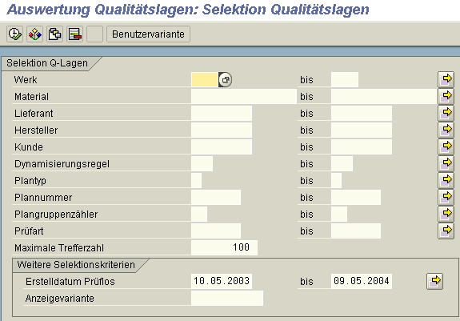Open the Werk field value help button
This screenshot has width=460, height=321.
point(226,80)
